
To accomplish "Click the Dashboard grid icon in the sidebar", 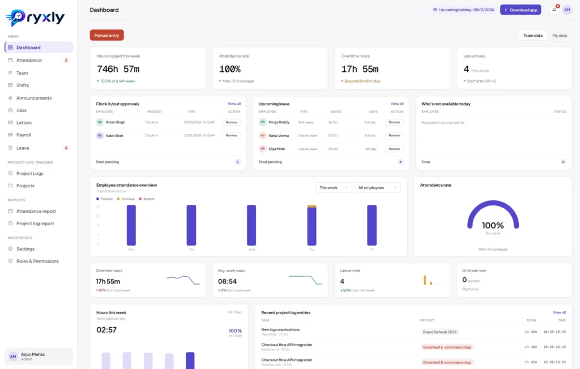I will coord(10,48).
